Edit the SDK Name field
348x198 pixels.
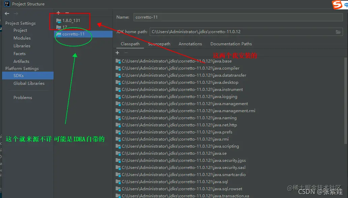(x=238, y=17)
